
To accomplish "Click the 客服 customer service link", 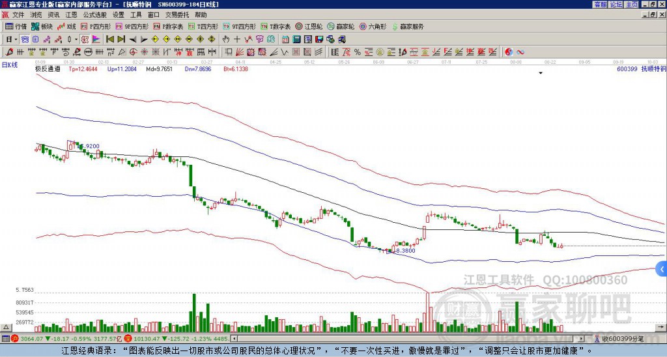I will [x=600, y=5].
